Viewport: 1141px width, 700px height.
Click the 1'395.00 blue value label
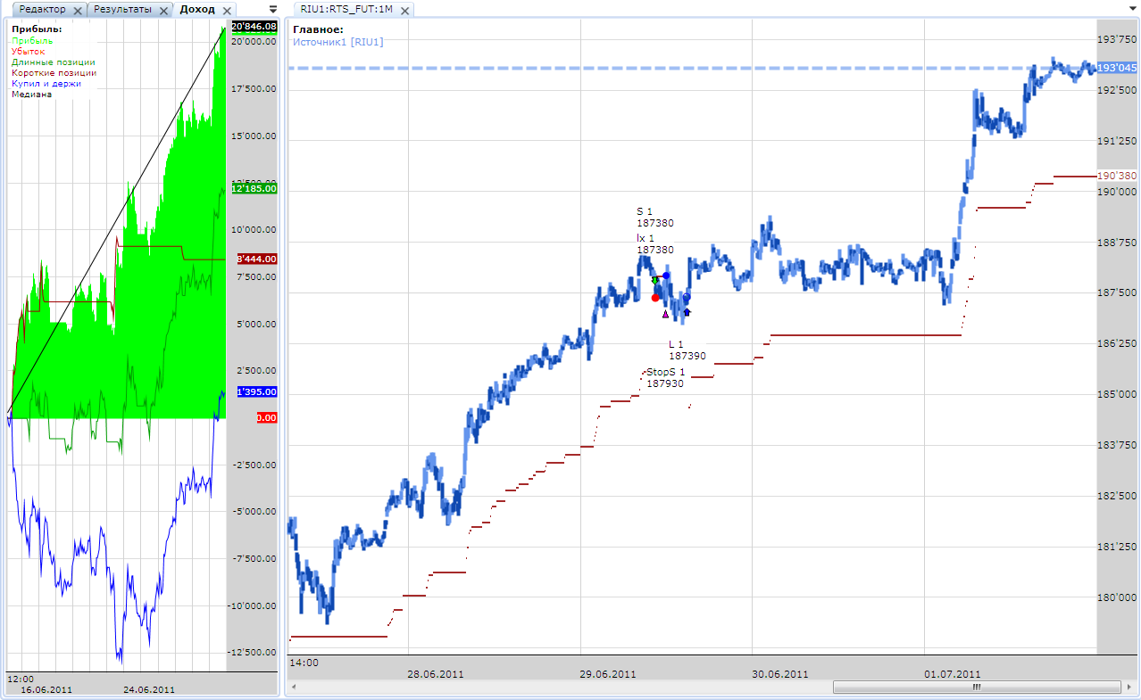[x=257, y=391]
